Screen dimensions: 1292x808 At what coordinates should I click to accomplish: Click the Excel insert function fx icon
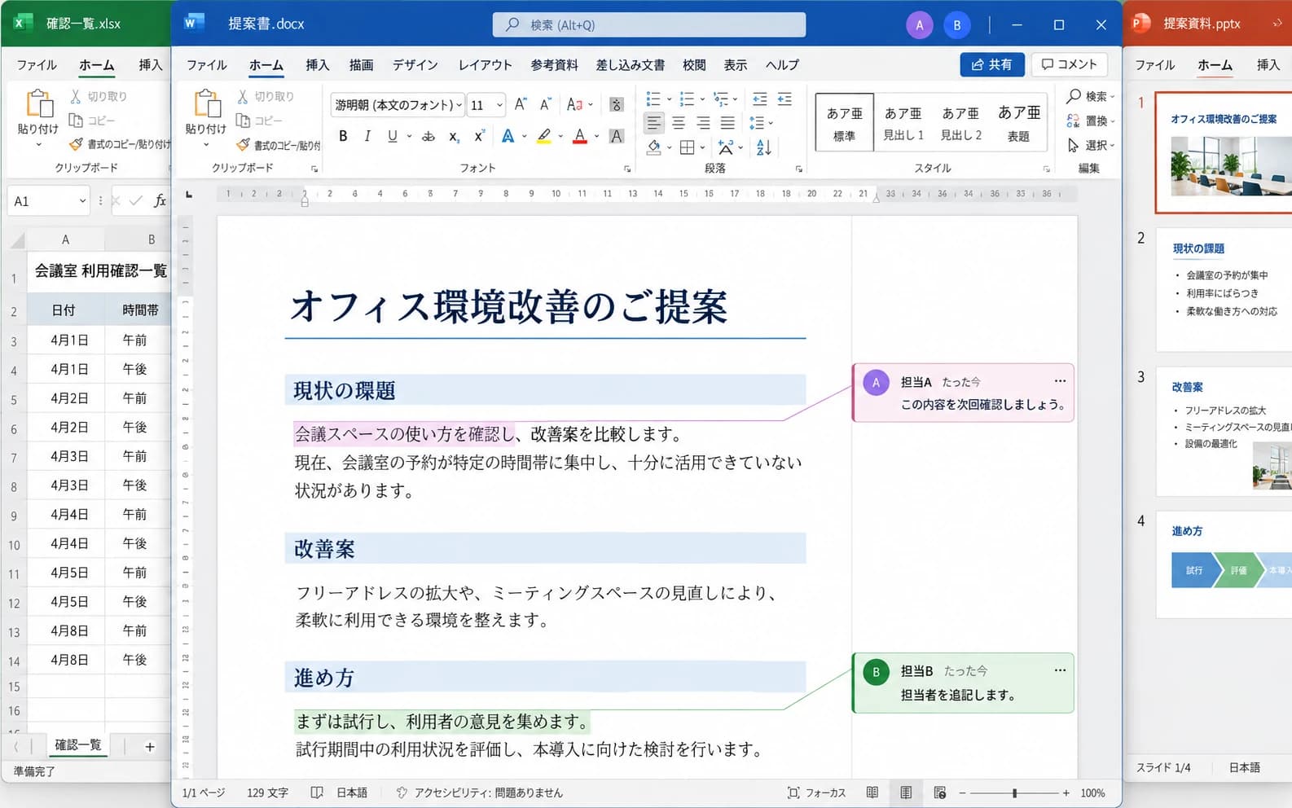[x=160, y=200]
